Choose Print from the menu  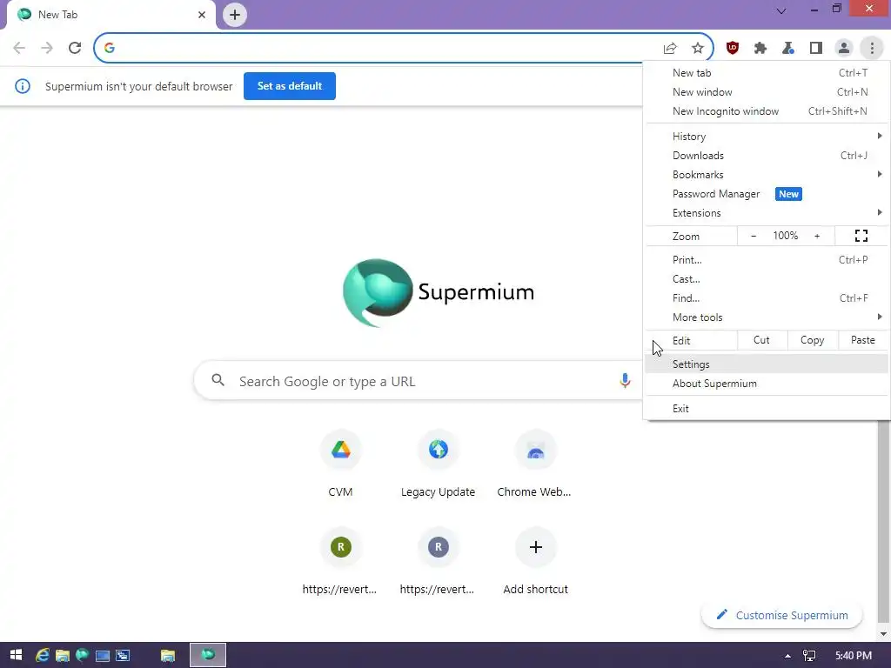pyautogui.click(x=766, y=259)
